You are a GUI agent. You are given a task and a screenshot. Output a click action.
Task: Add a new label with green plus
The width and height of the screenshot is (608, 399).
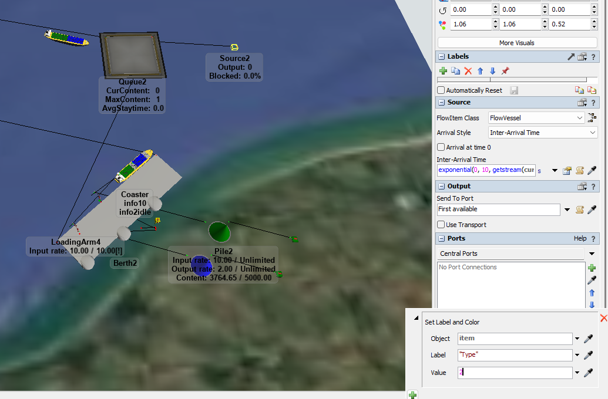click(444, 71)
